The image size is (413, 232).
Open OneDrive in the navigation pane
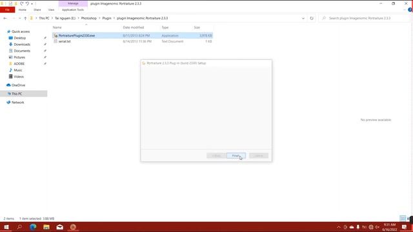pos(18,85)
